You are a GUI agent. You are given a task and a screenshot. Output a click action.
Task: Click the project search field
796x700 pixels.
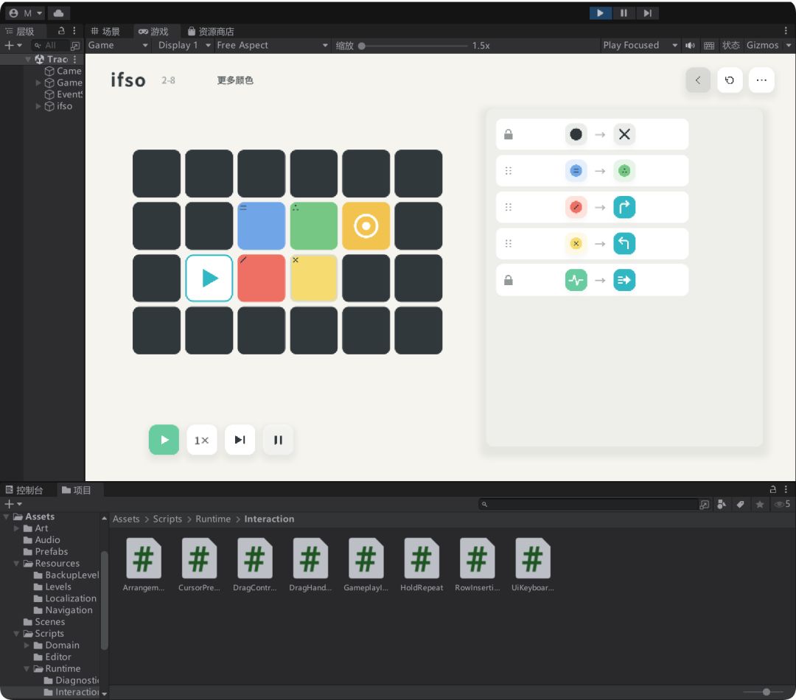point(589,504)
